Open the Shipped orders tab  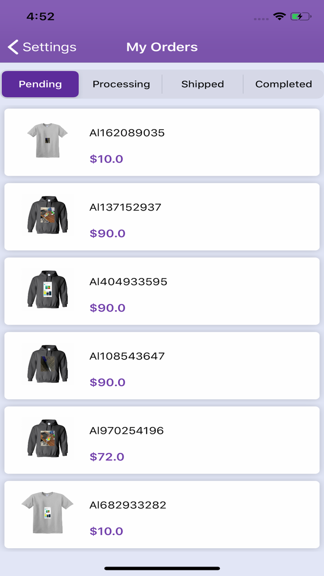[x=202, y=84]
